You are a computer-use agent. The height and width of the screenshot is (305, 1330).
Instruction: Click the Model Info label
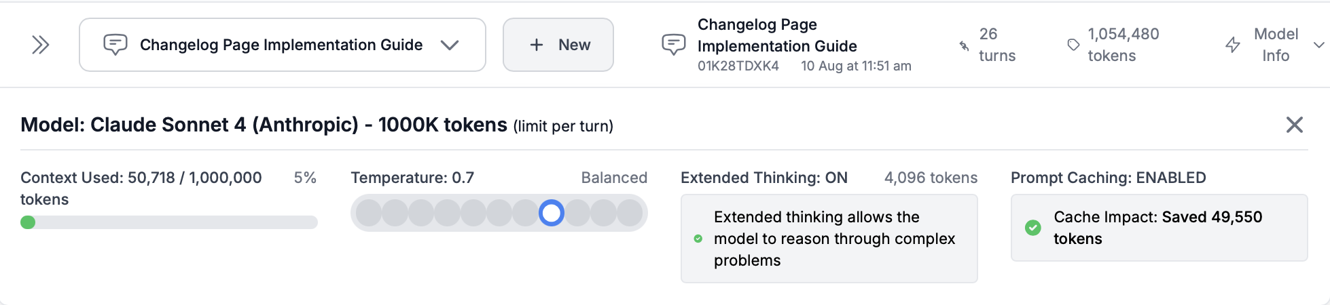click(x=1275, y=45)
